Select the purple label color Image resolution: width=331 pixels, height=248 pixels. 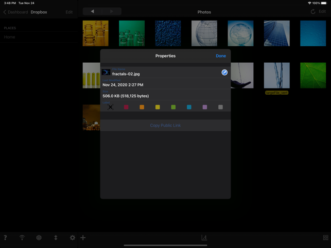(205, 107)
